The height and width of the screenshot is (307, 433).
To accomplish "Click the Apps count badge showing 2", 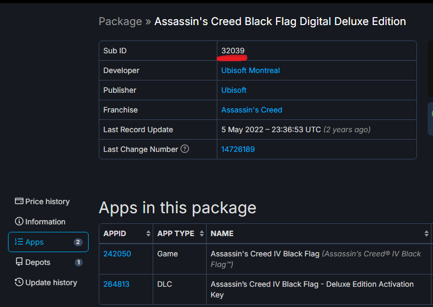I will pos(78,242).
